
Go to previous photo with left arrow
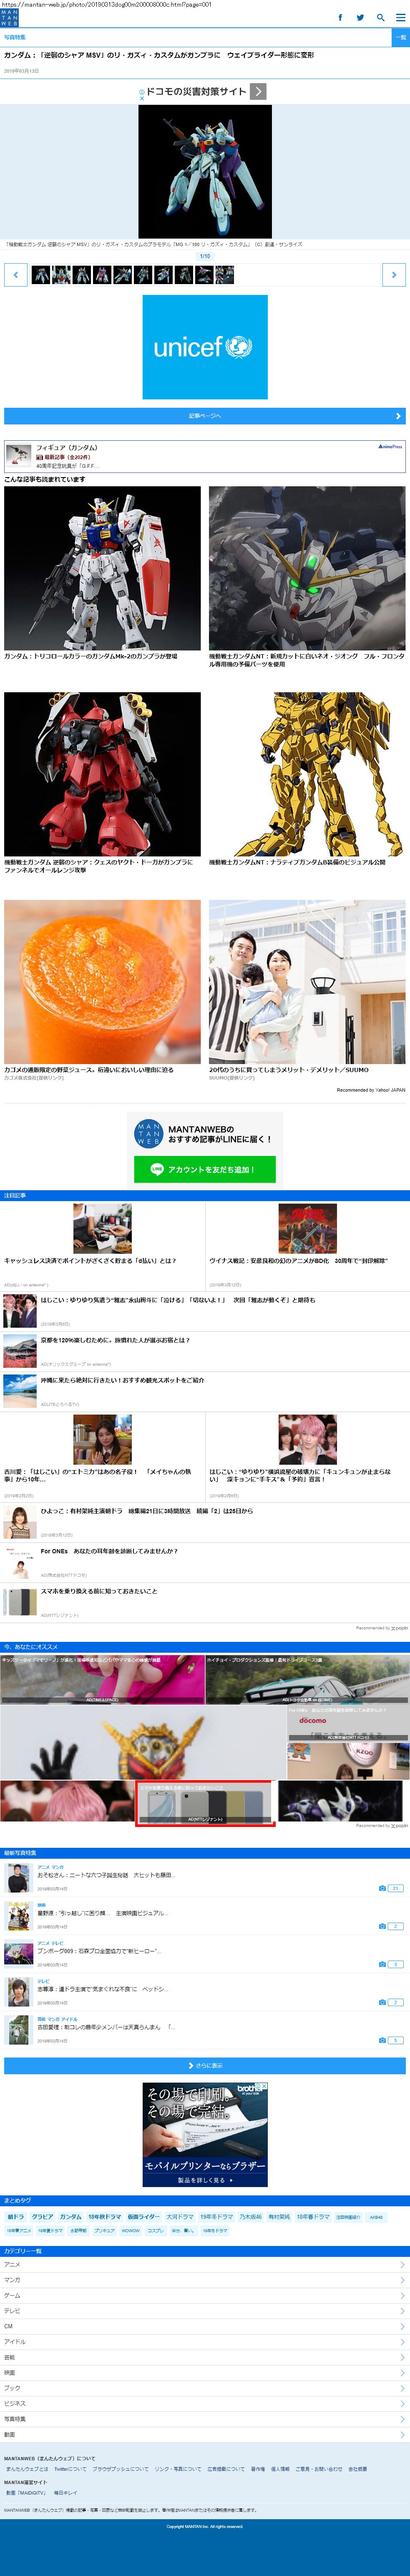coord(16,274)
